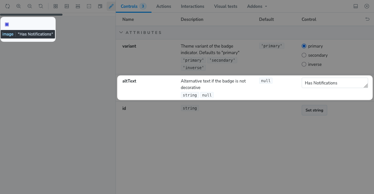This screenshot has height=194, width=374.
Task: Select the highlighted edit pencil tool
Action: coord(111,6)
